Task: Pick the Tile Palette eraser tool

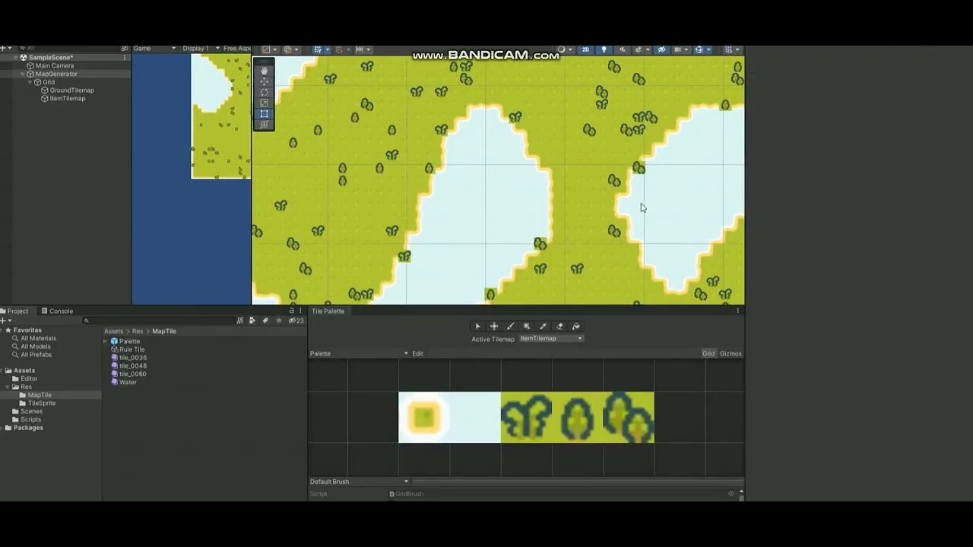Action: 559,327
